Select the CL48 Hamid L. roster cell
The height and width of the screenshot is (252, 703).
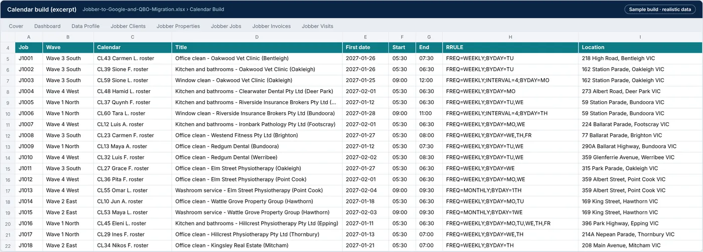(133, 92)
